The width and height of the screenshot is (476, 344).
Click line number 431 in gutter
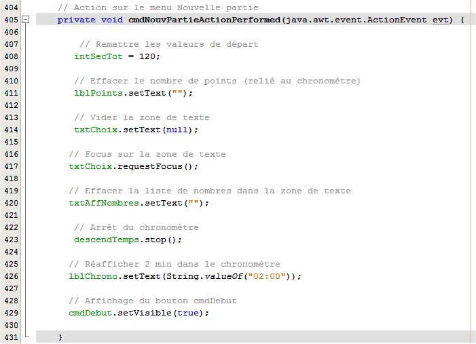pos(12,337)
